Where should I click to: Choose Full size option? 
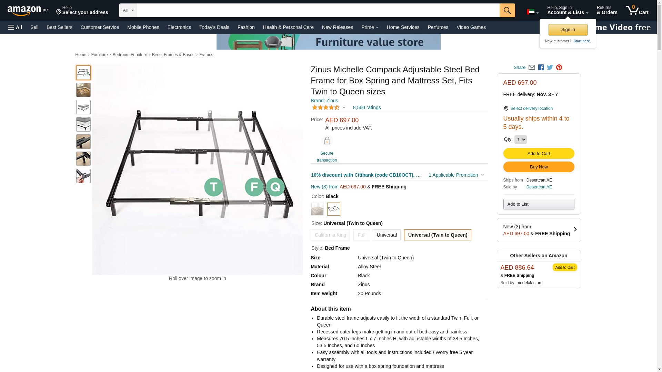[x=361, y=235]
